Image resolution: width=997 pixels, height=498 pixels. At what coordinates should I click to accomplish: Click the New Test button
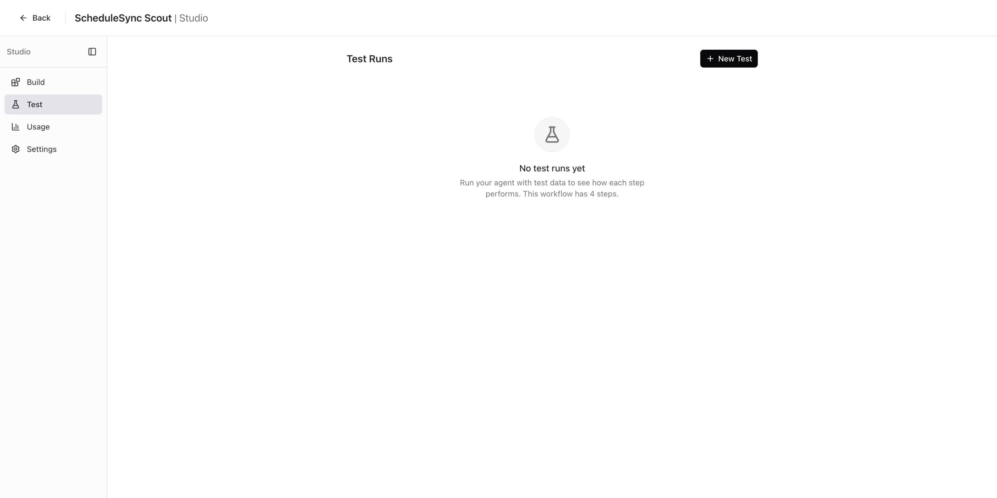(x=729, y=58)
